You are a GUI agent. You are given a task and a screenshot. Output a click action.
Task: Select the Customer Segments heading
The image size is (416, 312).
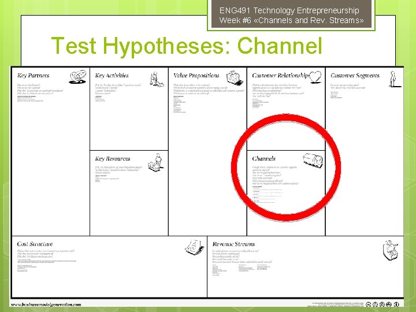[355, 76]
